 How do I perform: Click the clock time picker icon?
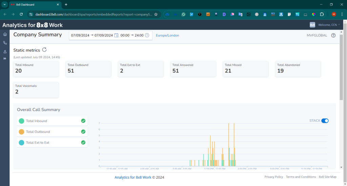(147, 35)
